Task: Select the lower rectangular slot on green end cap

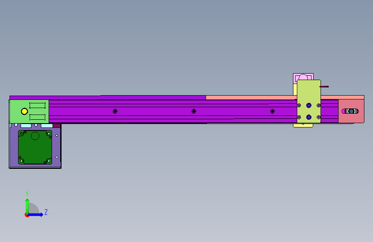Action: click(37, 117)
